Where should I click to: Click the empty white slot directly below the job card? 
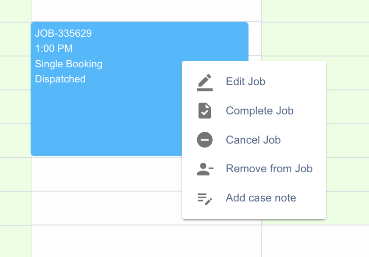106,174
